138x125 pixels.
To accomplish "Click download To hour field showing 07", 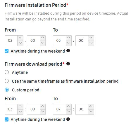I will (x=59, y=109).
